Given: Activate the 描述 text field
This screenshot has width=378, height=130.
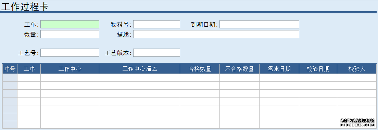Looking at the screenshot, I should 216,34.
